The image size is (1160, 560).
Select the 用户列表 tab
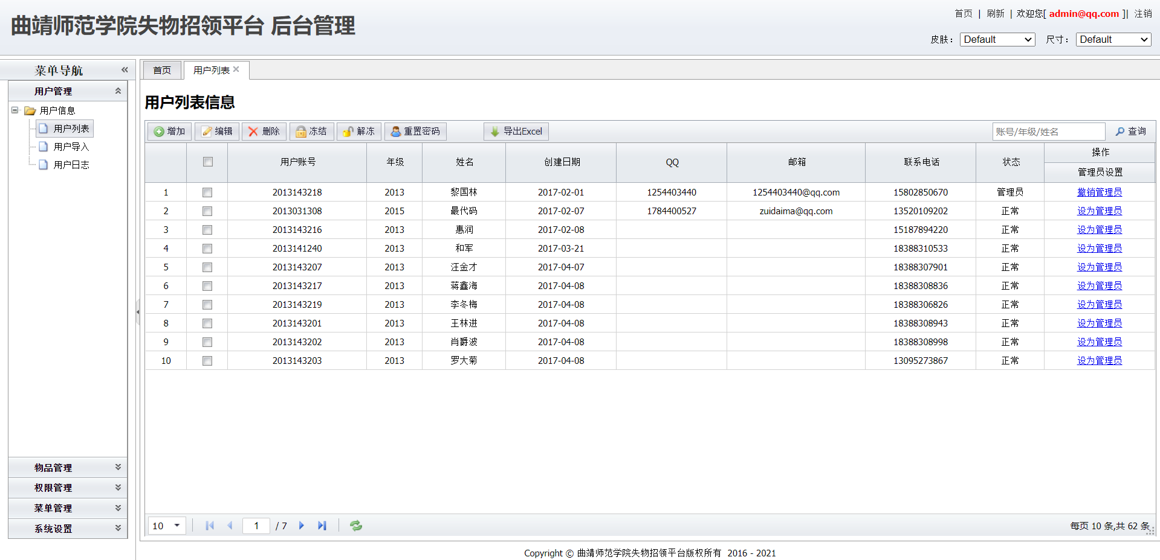point(211,71)
